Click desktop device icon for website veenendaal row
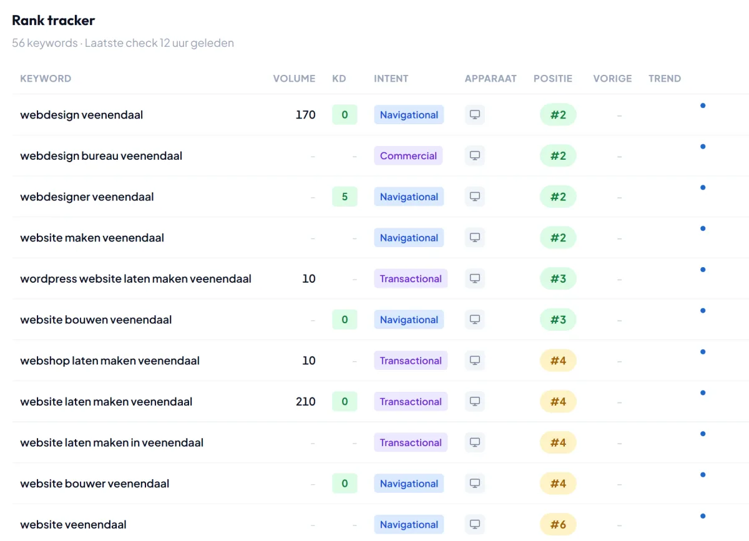The height and width of the screenshot is (541, 749). (474, 525)
